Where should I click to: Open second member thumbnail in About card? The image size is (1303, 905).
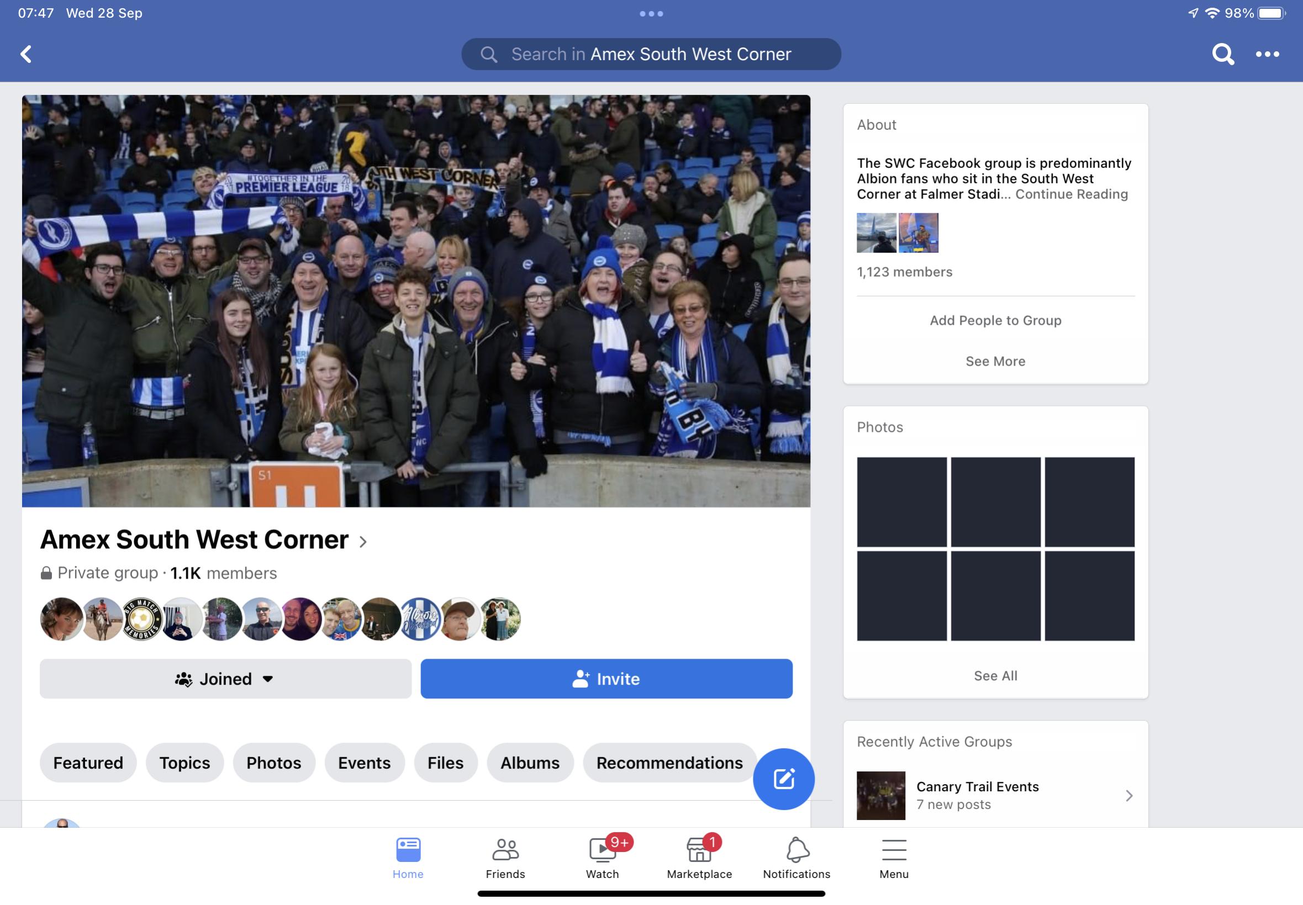(919, 232)
